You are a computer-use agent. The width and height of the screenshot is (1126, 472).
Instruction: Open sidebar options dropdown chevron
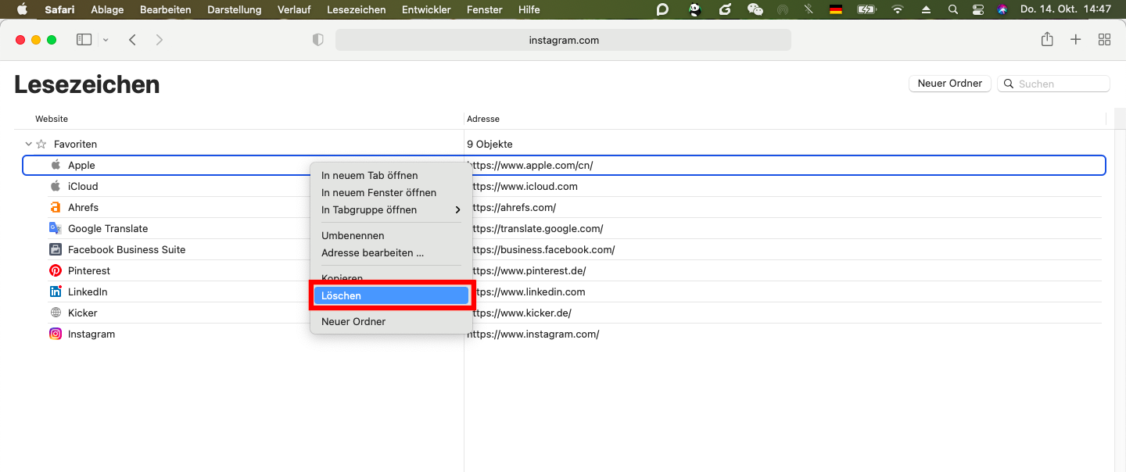(x=106, y=40)
